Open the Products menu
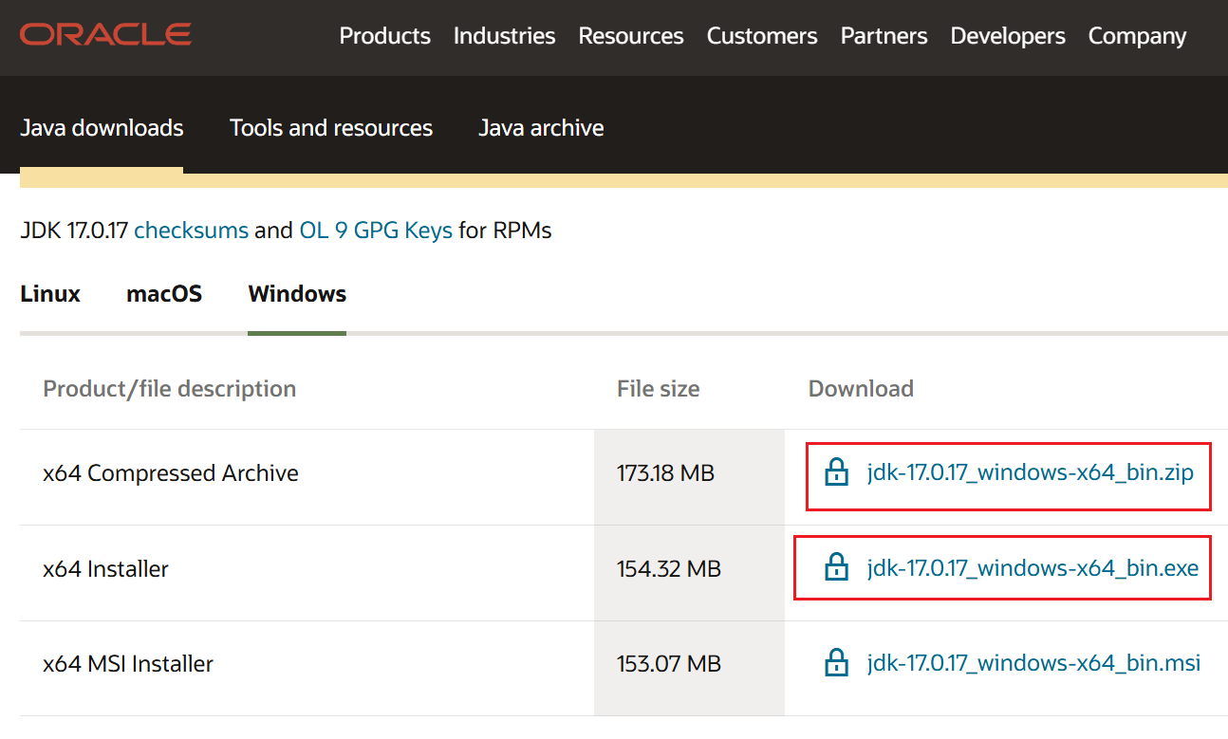This screenshot has height=739, width=1228. pos(384,36)
